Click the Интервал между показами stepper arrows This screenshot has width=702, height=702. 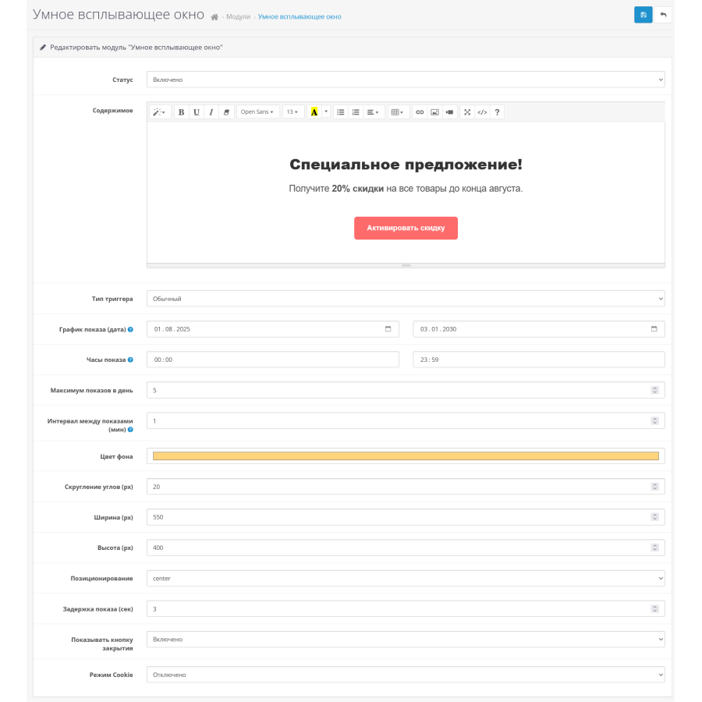click(655, 421)
